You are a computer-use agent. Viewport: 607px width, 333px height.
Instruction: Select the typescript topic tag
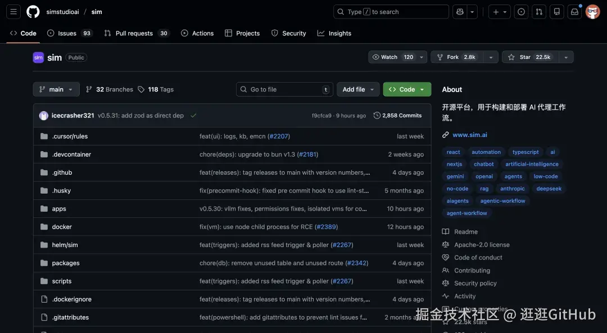[x=526, y=152]
